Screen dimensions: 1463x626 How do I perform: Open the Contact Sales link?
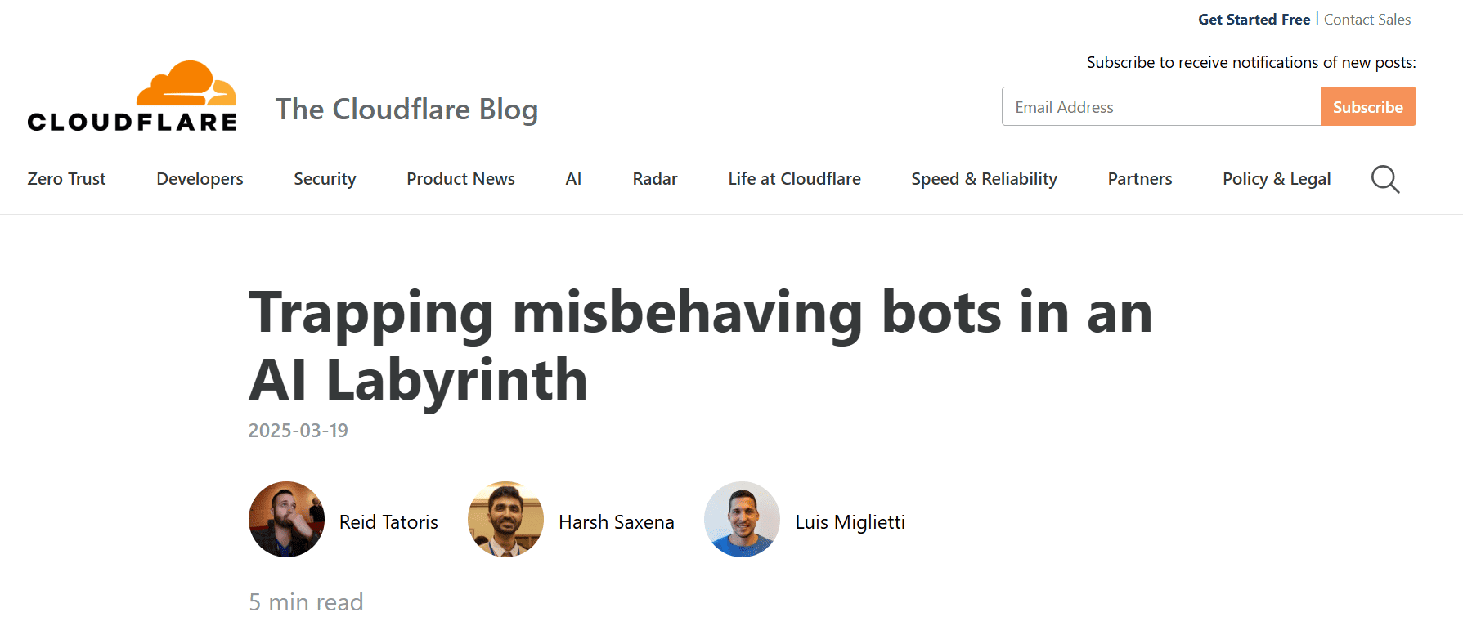[x=1367, y=20]
